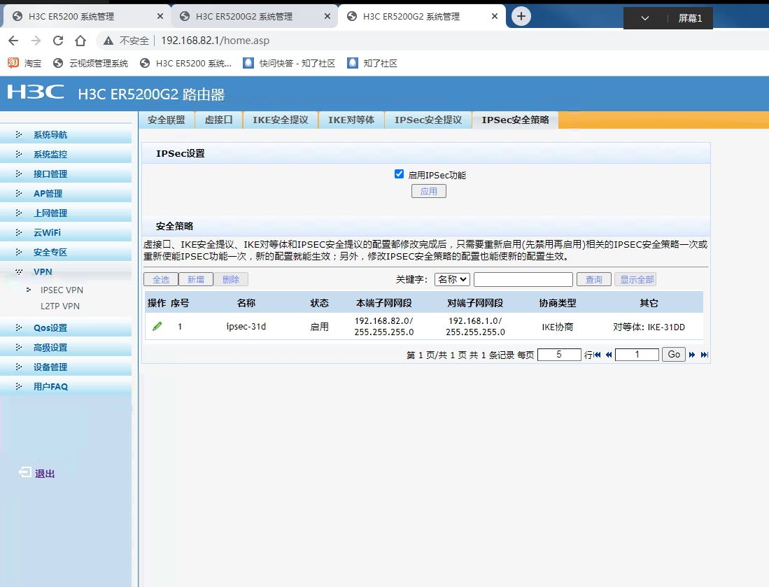Toggle the 启用IPSec功能 checkbox
Screen dimensions: 769x587
[400, 174]
